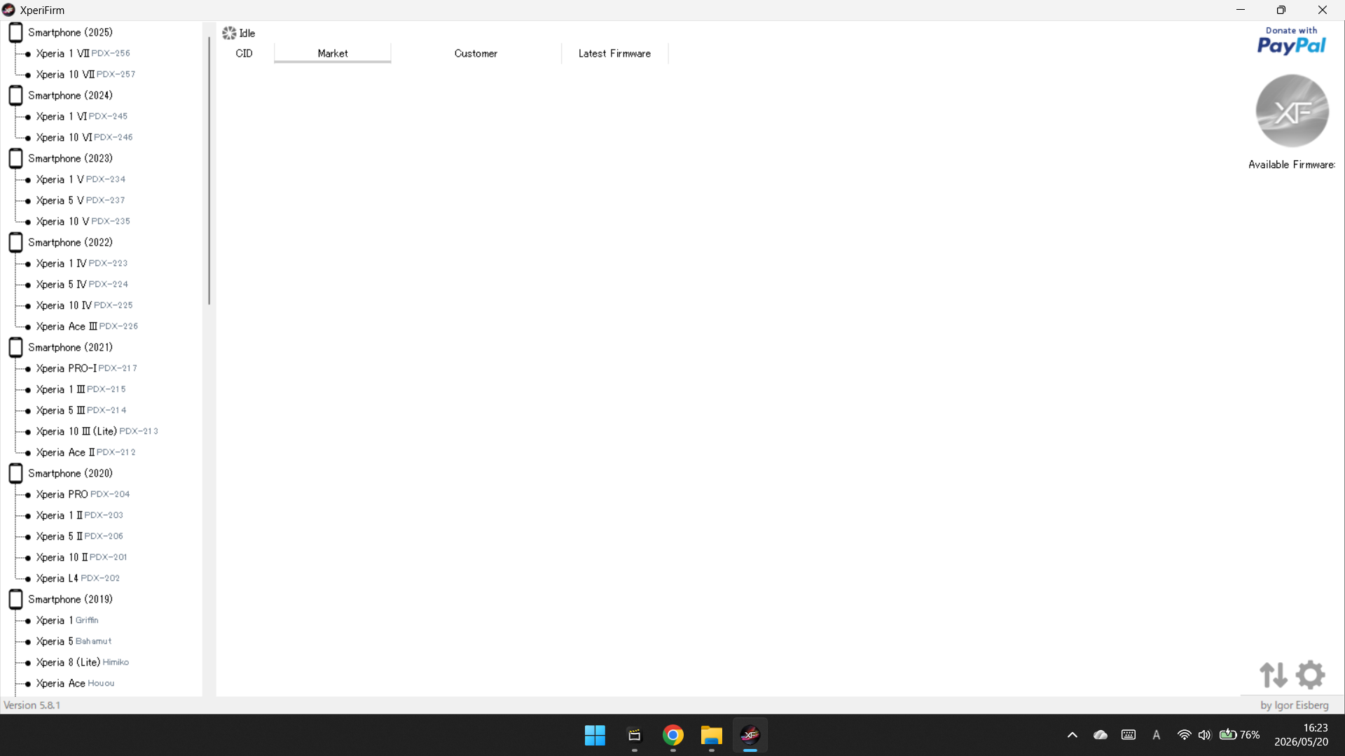Open Google Chrome from the taskbar
The width and height of the screenshot is (1345, 756).
tap(672, 735)
